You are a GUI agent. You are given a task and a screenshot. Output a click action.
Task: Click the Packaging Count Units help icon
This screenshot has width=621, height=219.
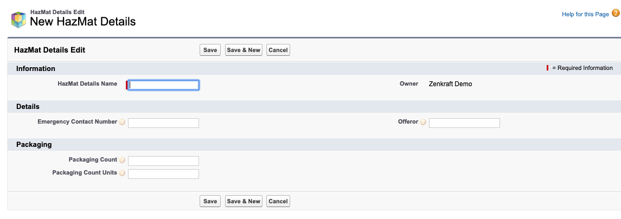[122, 173]
